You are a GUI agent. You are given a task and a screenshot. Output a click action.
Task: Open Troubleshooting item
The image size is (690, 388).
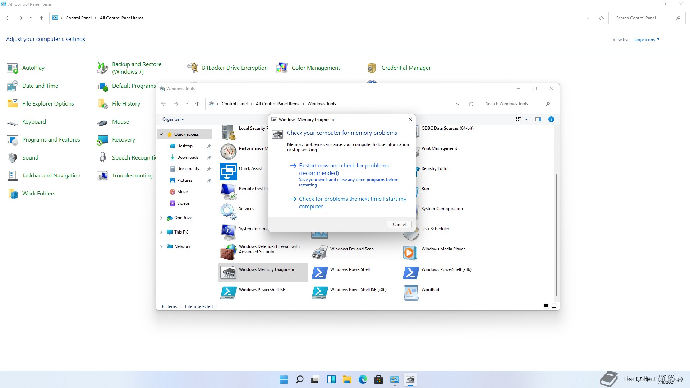[x=125, y=176]
